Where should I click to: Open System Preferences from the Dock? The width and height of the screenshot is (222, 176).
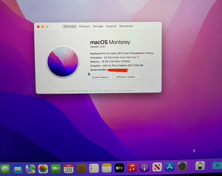182,166
